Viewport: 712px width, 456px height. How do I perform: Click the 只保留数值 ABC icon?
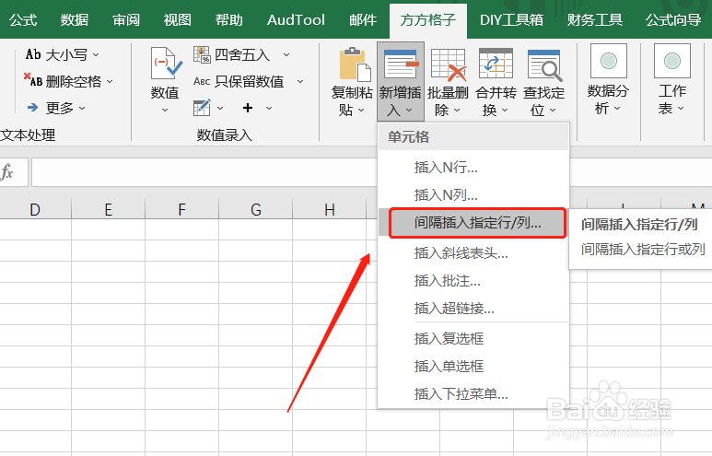pyautogui.click(x=202, y=81)
